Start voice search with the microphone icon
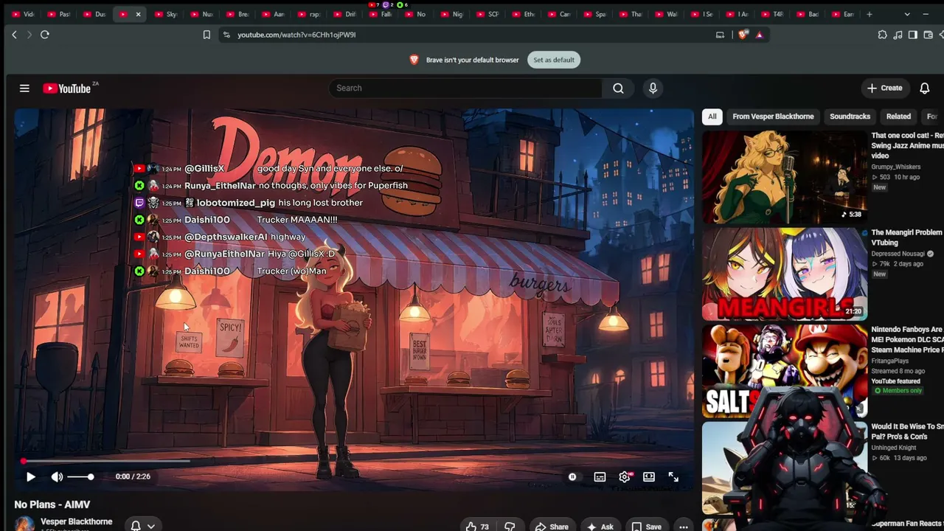 click(653, 88)
